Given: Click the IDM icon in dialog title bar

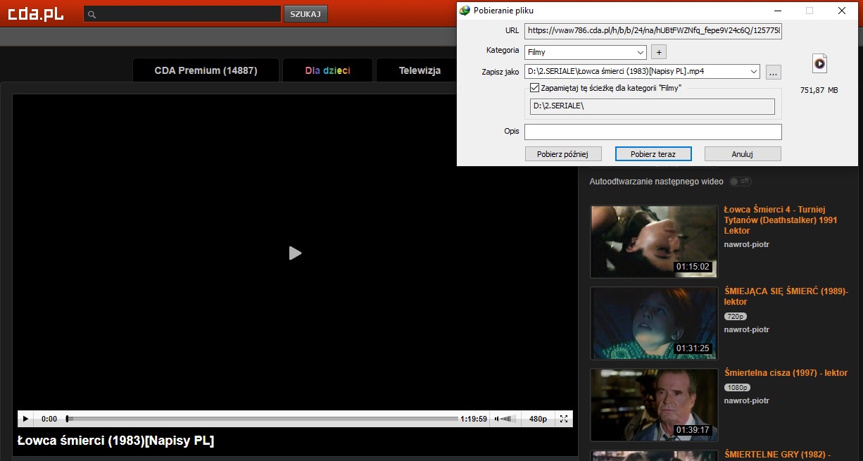Looking at the screenshot, I should tap(464, 11).
